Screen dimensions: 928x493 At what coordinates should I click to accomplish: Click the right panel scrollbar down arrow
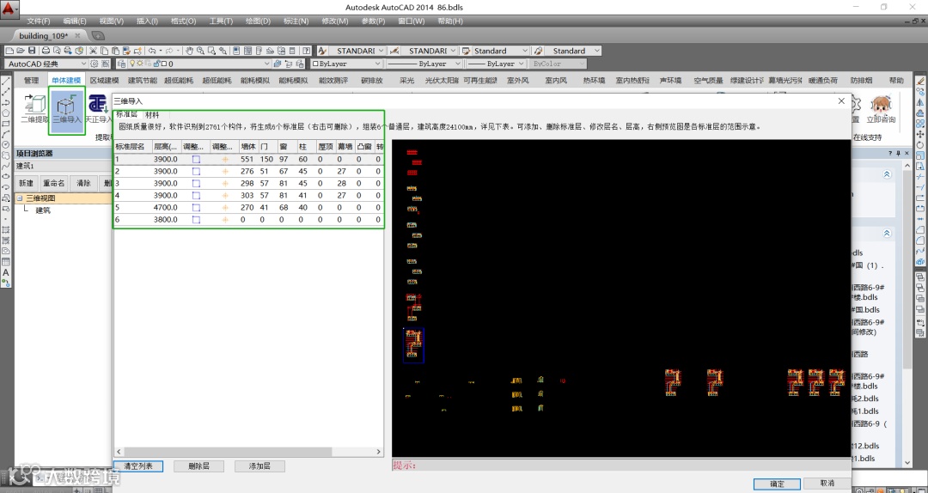point(908,463)
